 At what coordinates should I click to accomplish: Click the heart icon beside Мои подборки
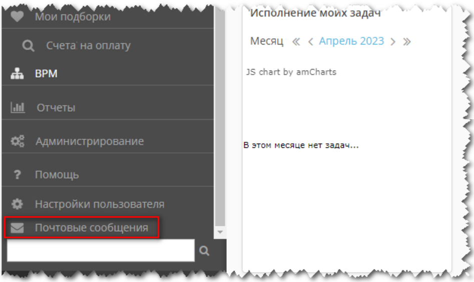tap(18, 17)
